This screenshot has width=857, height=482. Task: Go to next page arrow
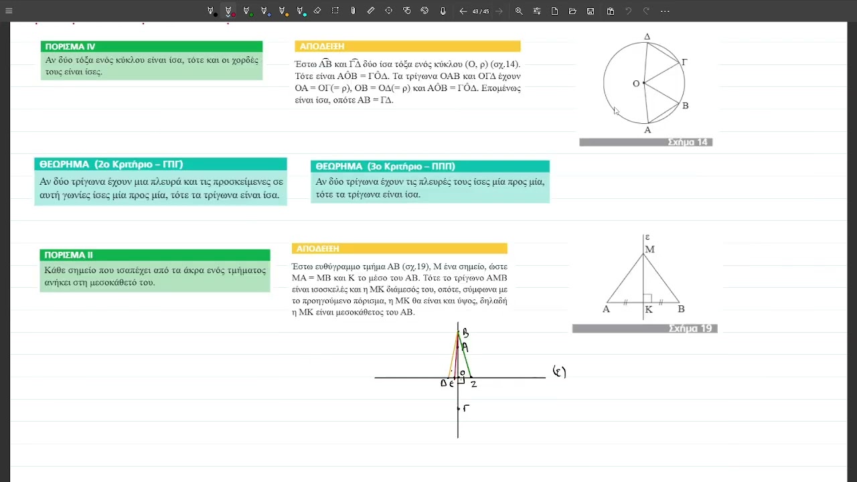499,11
